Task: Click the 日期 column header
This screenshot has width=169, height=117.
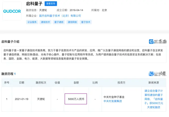Action: (22, 83)
